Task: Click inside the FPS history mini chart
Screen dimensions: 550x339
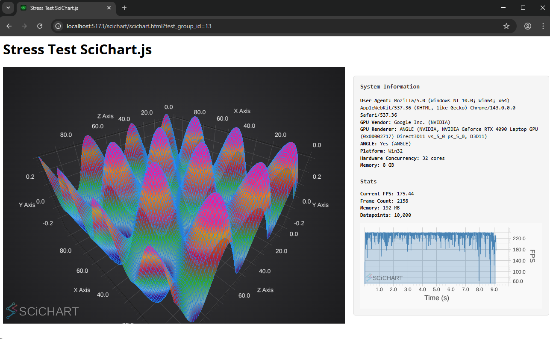Action: pyautogui.click(x=432, y=256)
